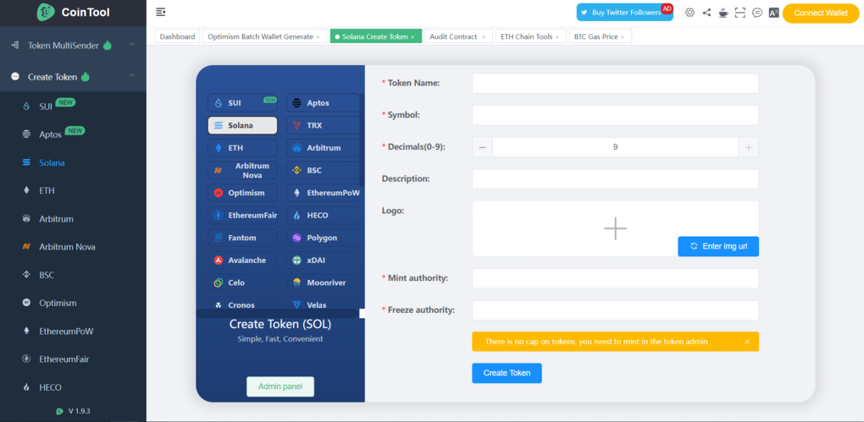Click the share icon in header
The width and height of the screenshot is (864, 422).
click(707, 13)
